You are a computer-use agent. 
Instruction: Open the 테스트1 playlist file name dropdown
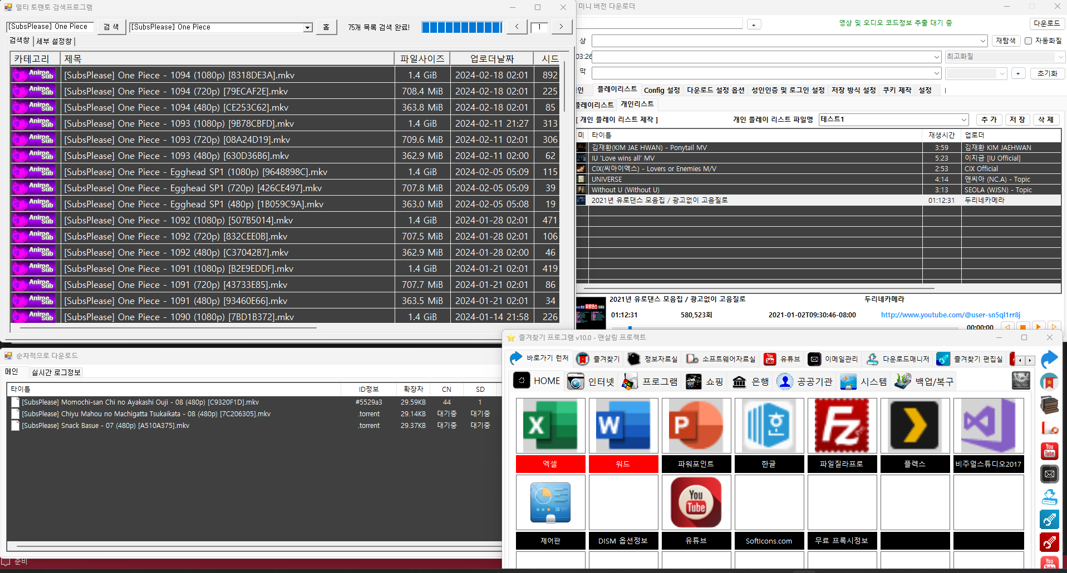pos(964,119)
